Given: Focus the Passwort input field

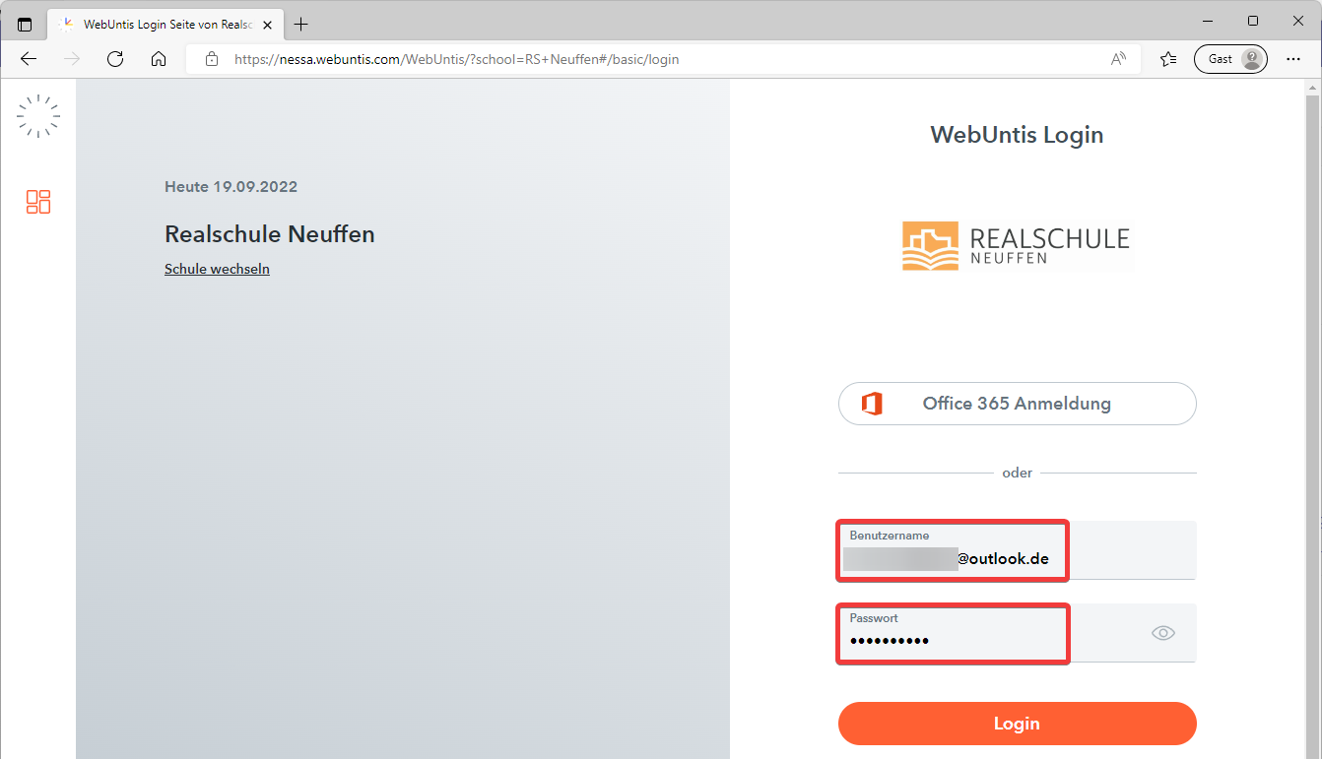Looking at the screenshot, I should pos(985,634).
